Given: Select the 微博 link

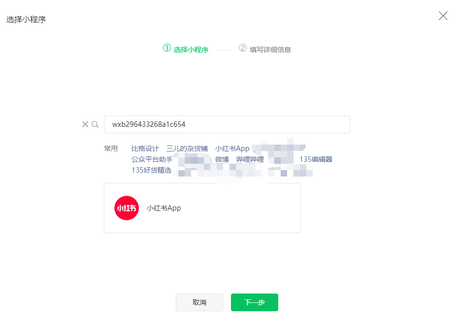Looking at the screenshot, I should (x=222, y=159).
